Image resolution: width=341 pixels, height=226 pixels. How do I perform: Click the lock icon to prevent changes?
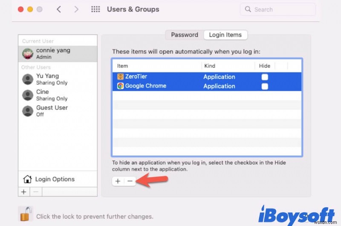pyautogui.click(x=24, y=214)
